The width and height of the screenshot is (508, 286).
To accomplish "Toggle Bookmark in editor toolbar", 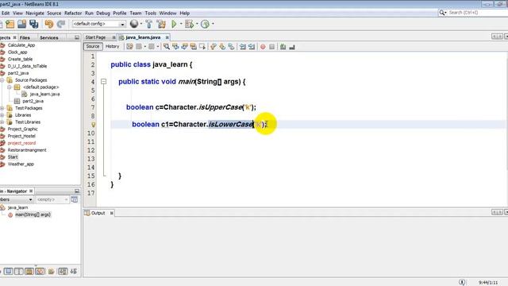I will pyautogui.click(x=231, y=47).
